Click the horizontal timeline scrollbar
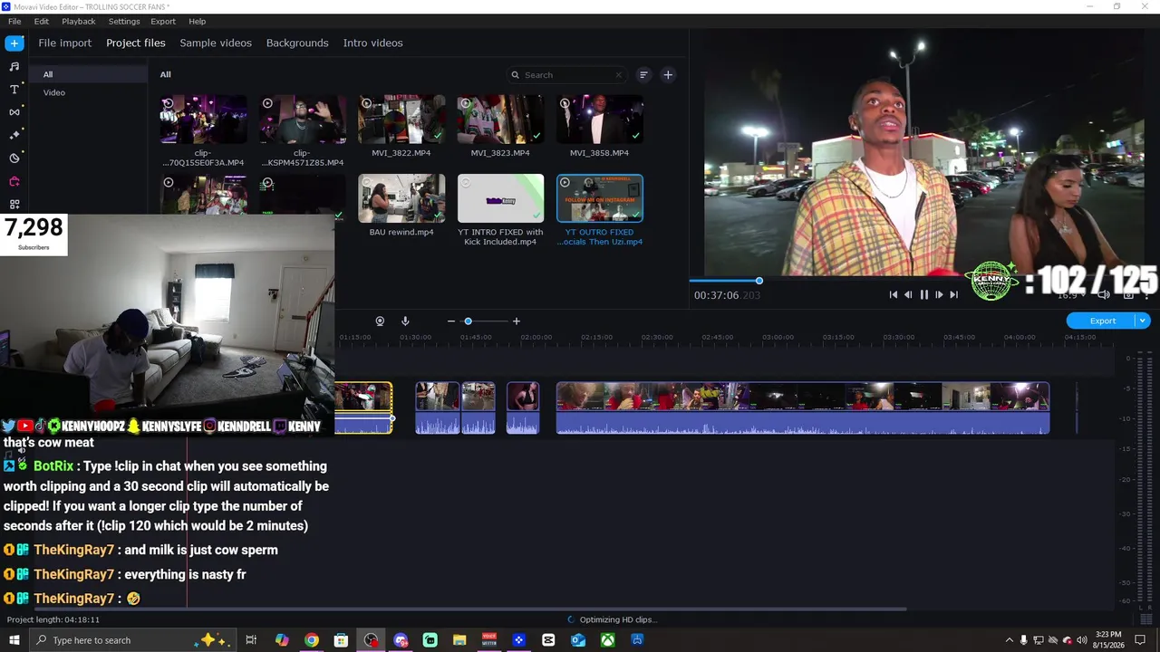 click(471, 609)
